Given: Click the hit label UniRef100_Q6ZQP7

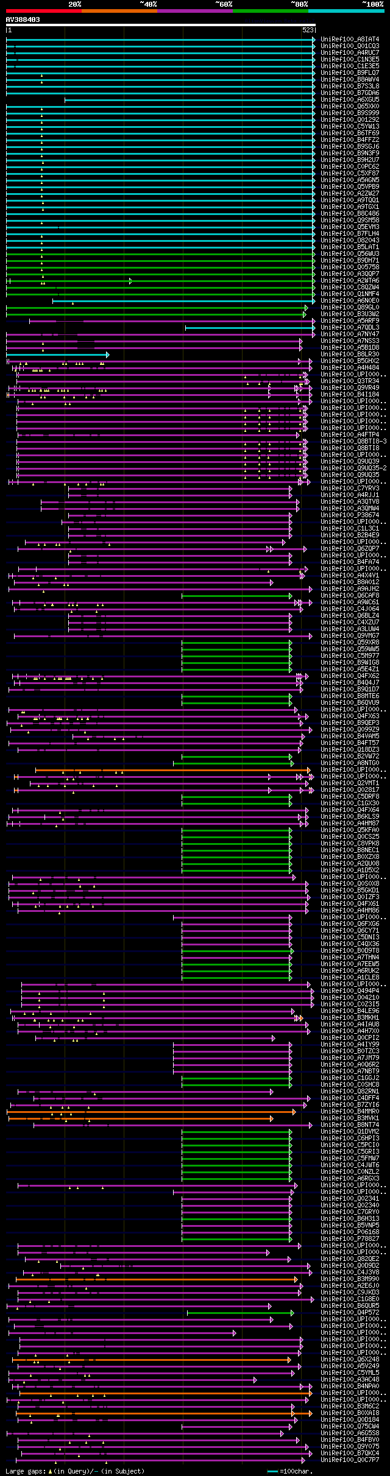Looking at the screenshot, I should (x=350, y=549).
